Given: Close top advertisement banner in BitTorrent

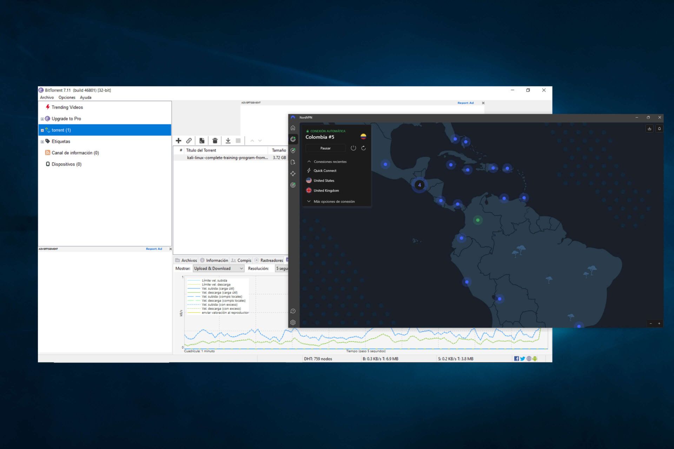Looking at the screenshot, I should [x=483, y=103].
